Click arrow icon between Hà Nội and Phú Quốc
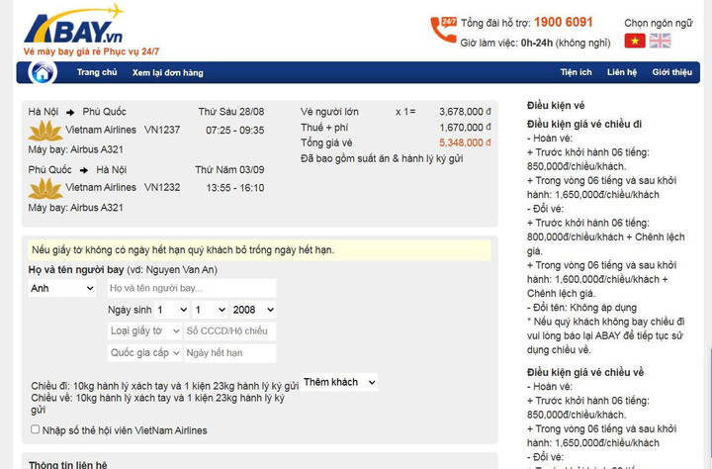This screenshot has width=712, height=469. coord(70,112)
